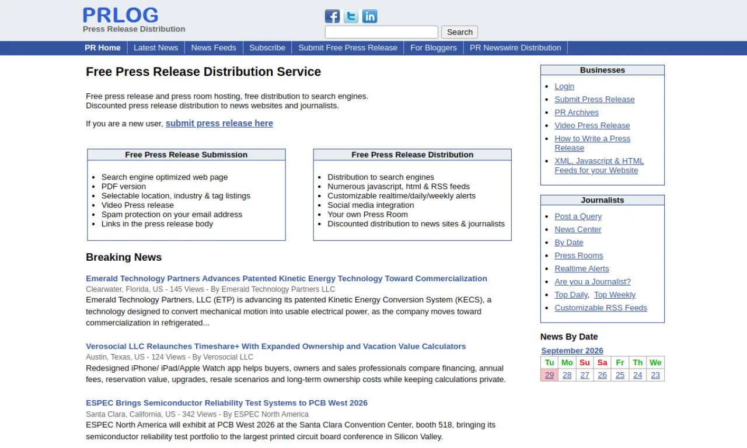Click 'Social media integration' bullet
Image resolution: width=747 pixels, height=448 pixels.
coord(371,205)
